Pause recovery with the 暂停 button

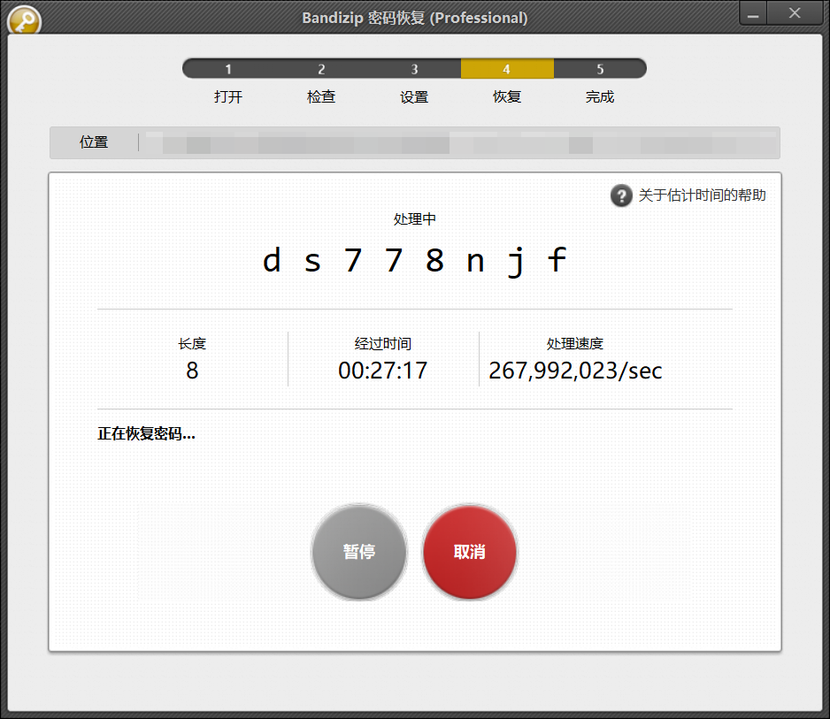click(359, 552)
